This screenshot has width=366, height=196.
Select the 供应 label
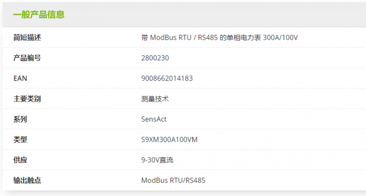tap(20, 160)
